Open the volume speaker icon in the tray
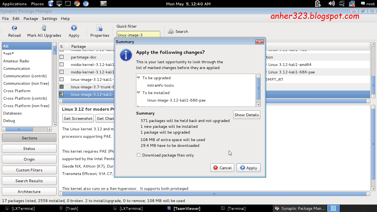The image size is (377, 212). click(x=331, y=4)
